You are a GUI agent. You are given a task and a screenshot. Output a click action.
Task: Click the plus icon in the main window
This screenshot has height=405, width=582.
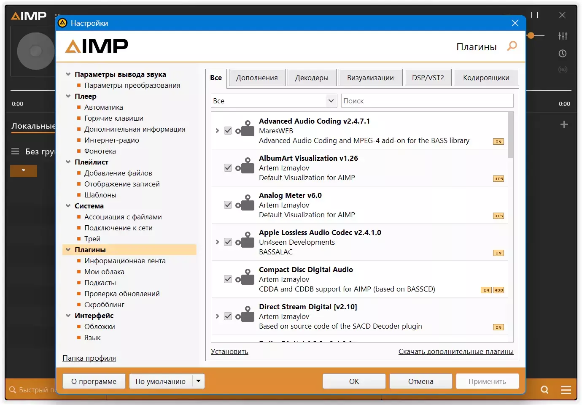pyautogui.click(x=564, y=124)
